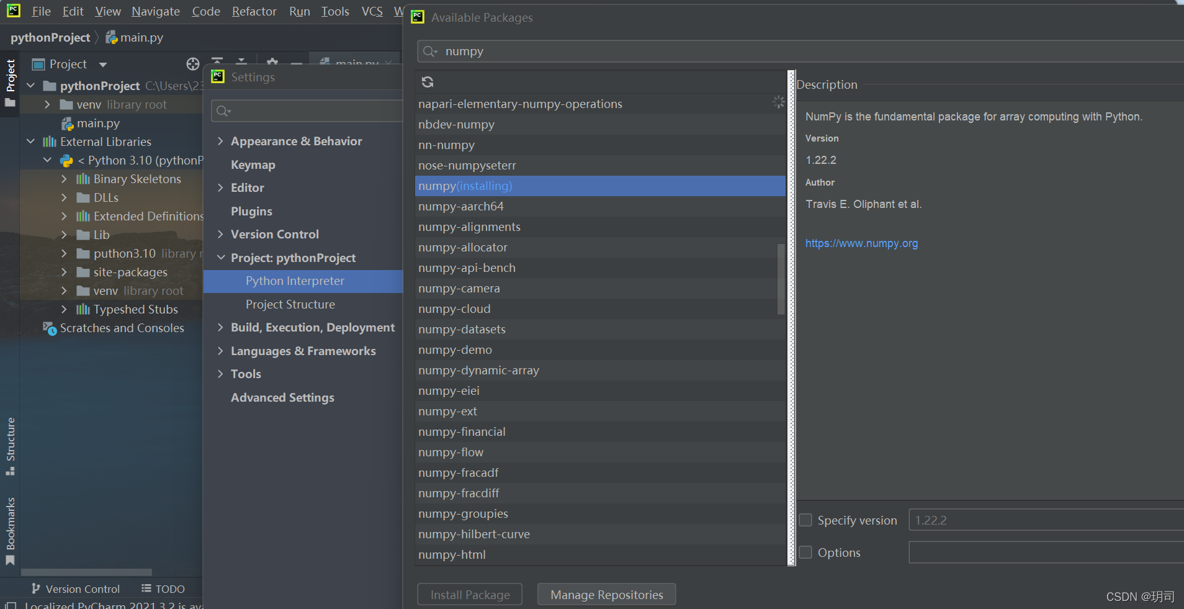Click the search magnifier icon in Settings dialog

[x=223, y=111]
